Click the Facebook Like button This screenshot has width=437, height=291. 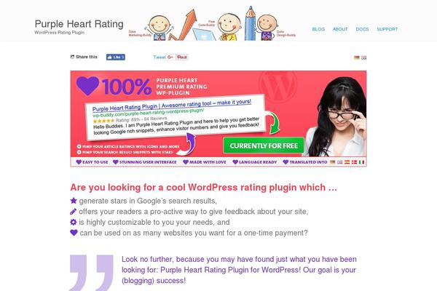coord(115,57)
